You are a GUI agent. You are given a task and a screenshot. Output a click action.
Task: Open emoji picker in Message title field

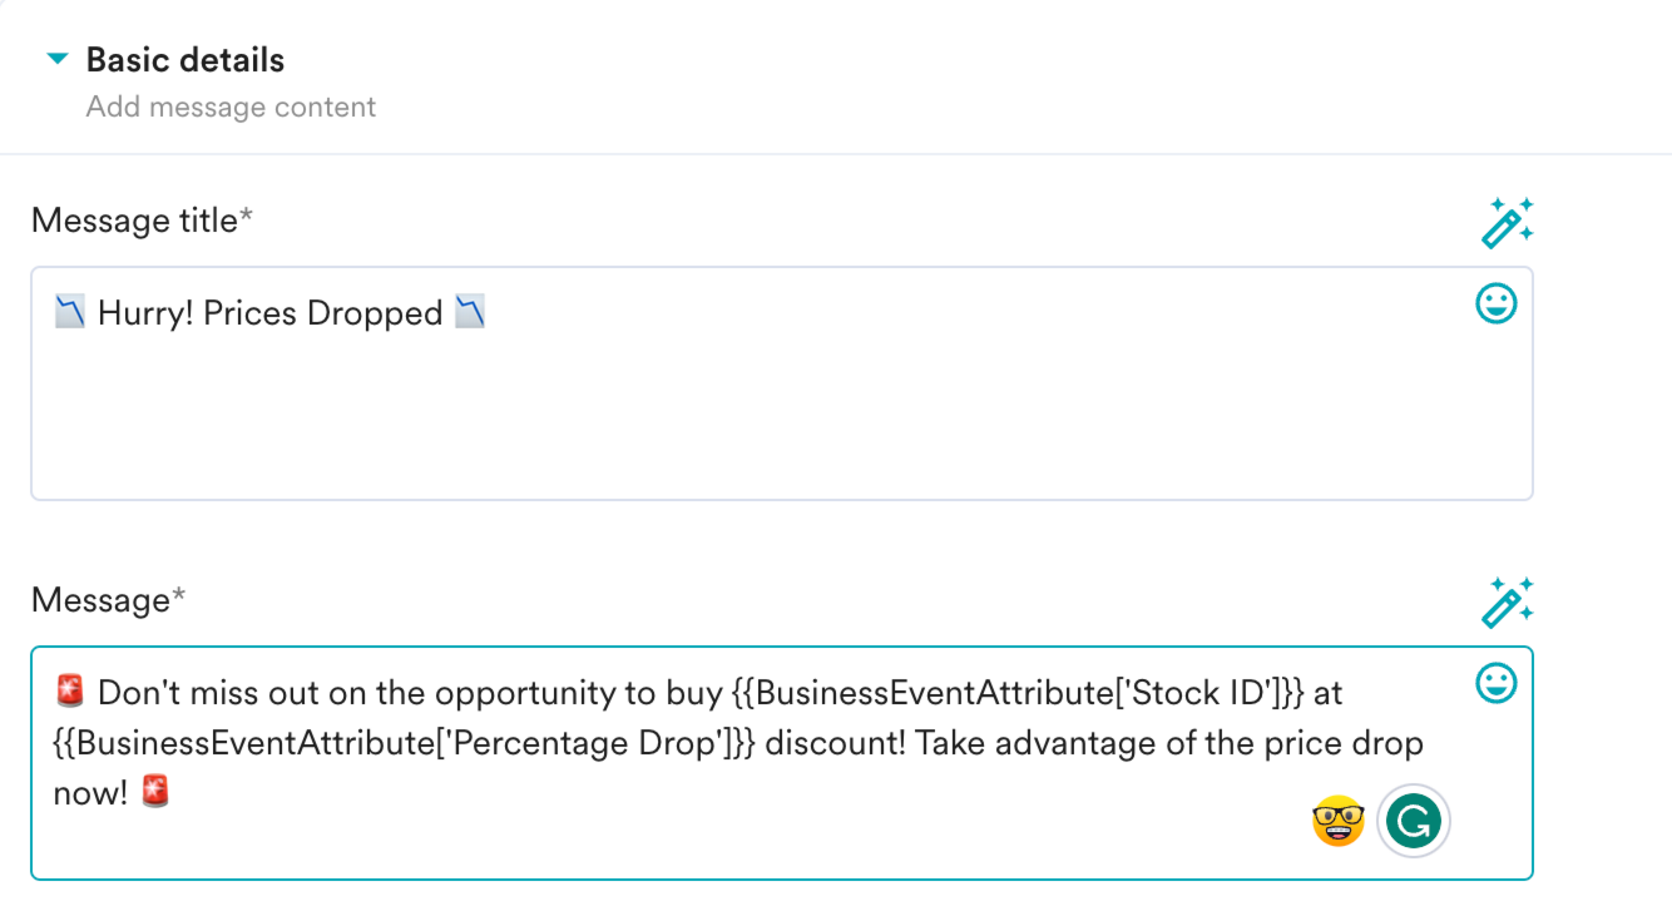[1496, 303]
